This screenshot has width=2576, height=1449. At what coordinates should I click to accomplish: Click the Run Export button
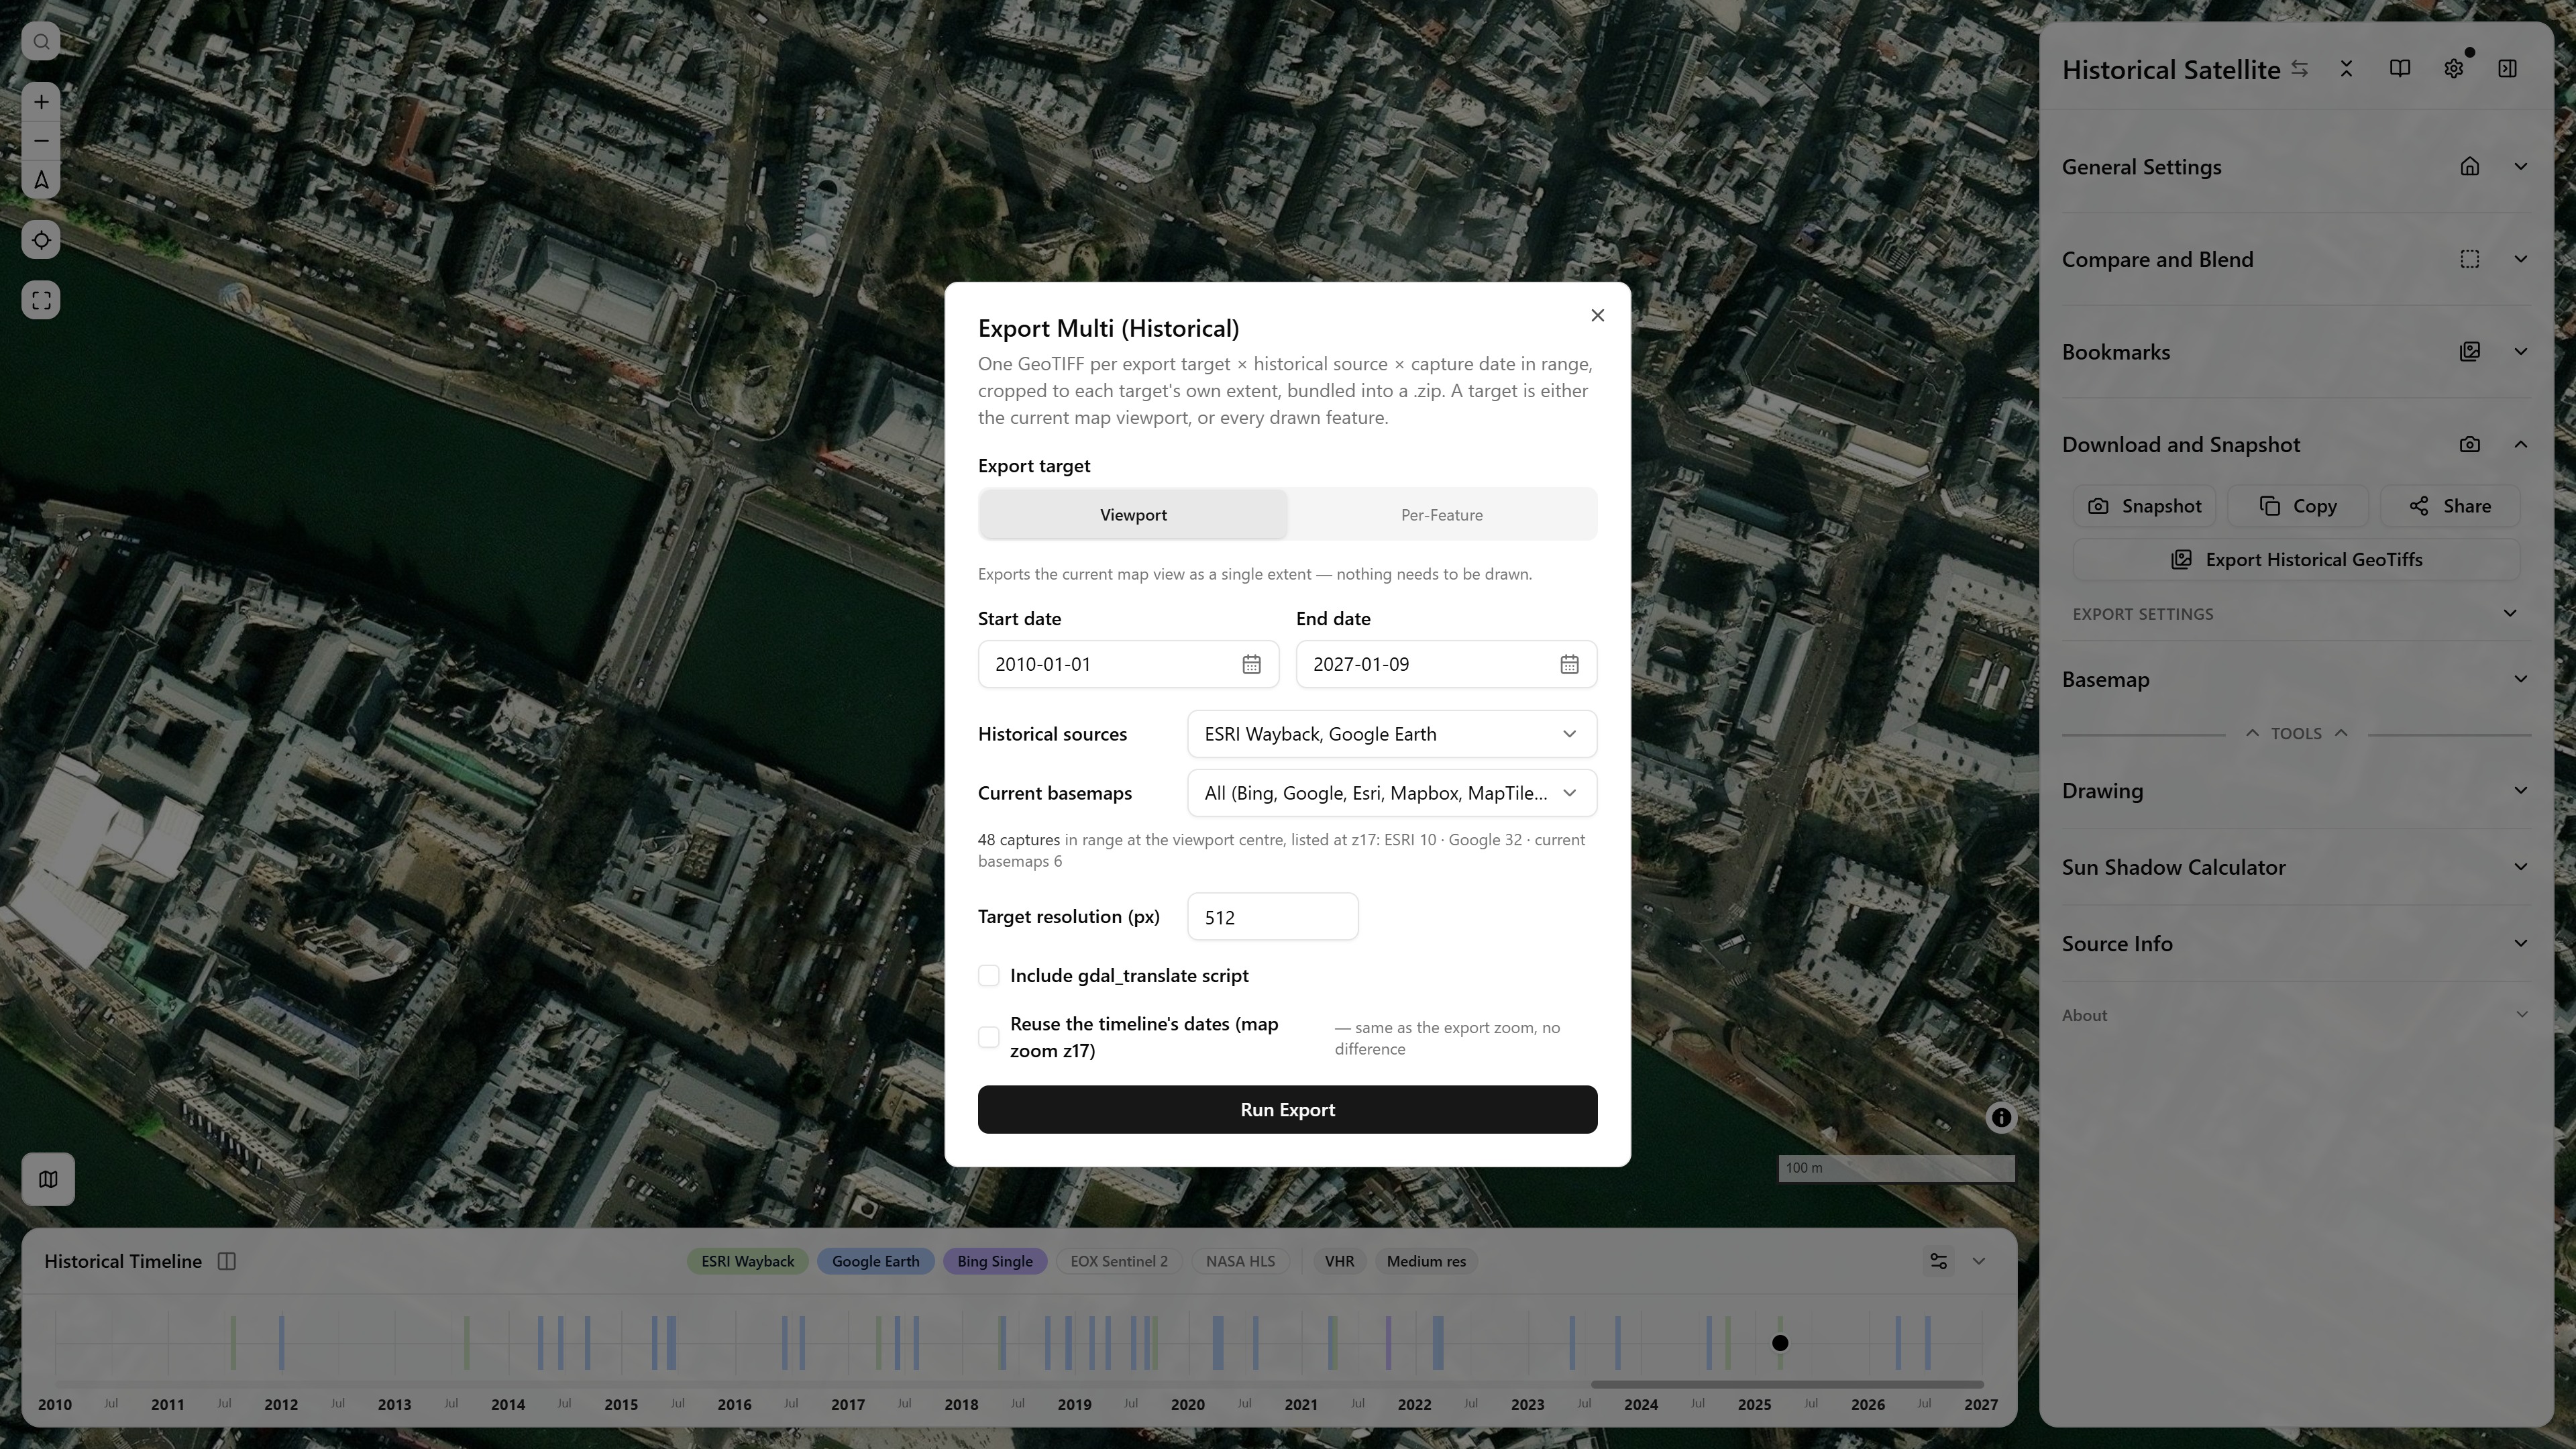click(x=1287, y=1110)
